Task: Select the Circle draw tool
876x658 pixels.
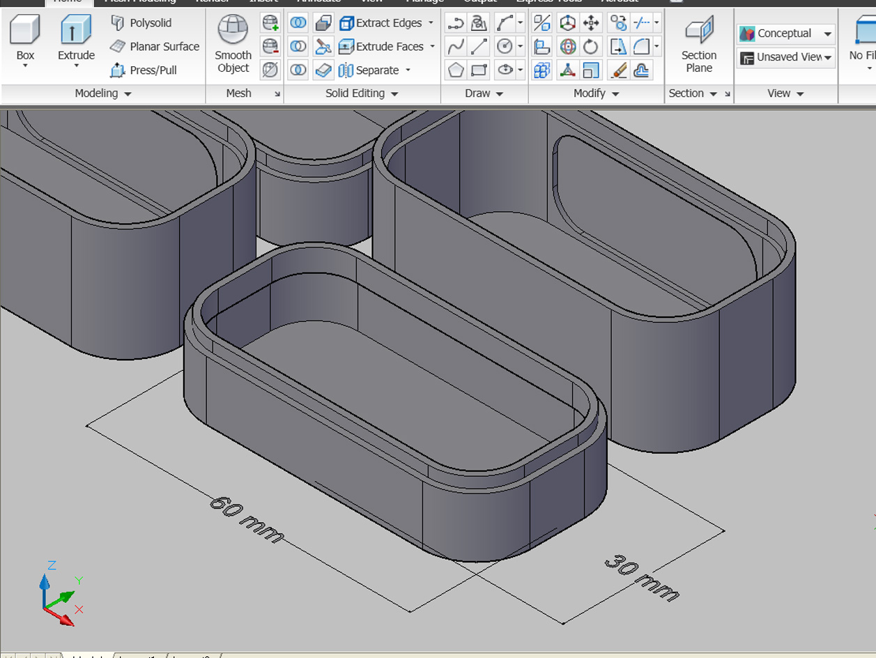Action: tap(505, 47)
